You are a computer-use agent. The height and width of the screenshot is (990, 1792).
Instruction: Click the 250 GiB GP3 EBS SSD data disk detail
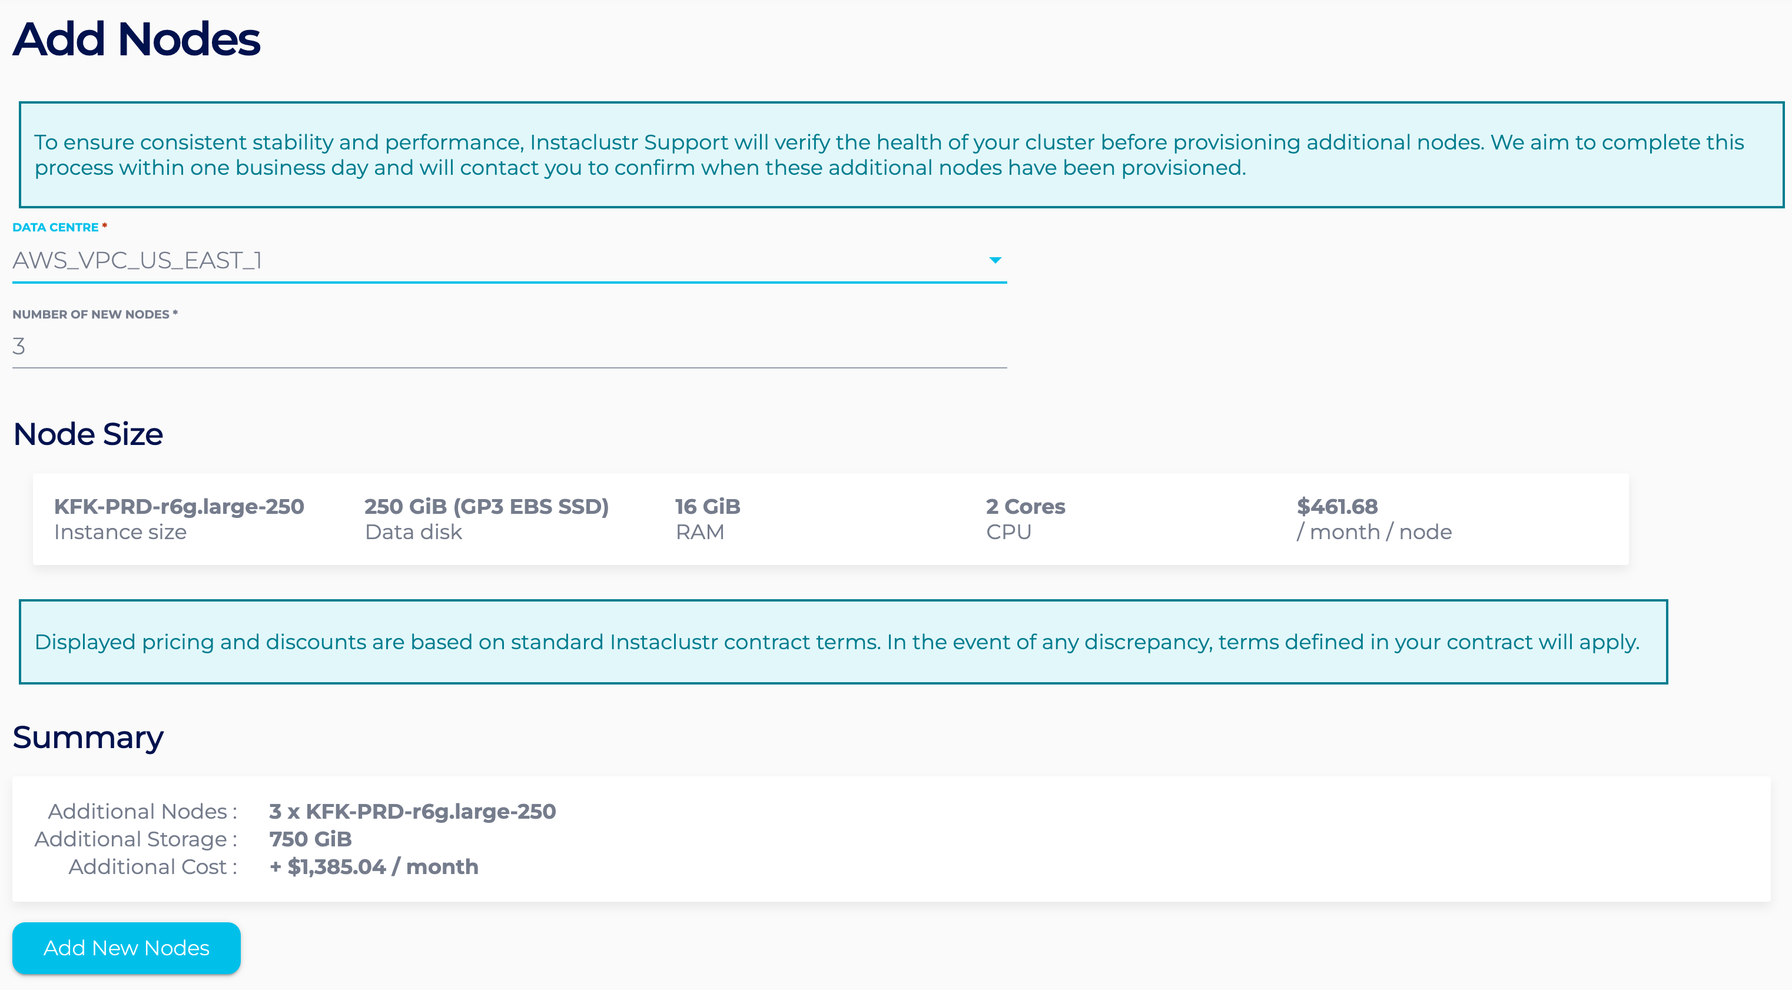pos(487,507)
